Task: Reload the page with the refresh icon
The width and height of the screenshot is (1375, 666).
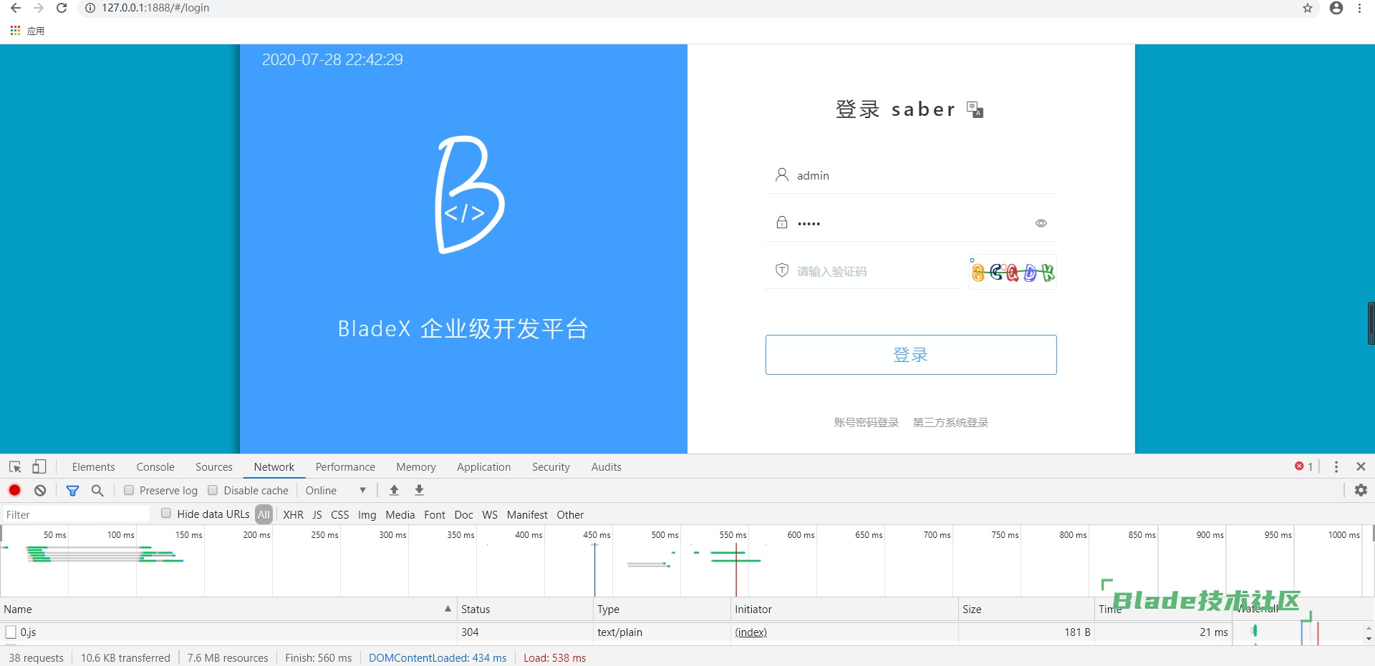Action: (62, 8)
